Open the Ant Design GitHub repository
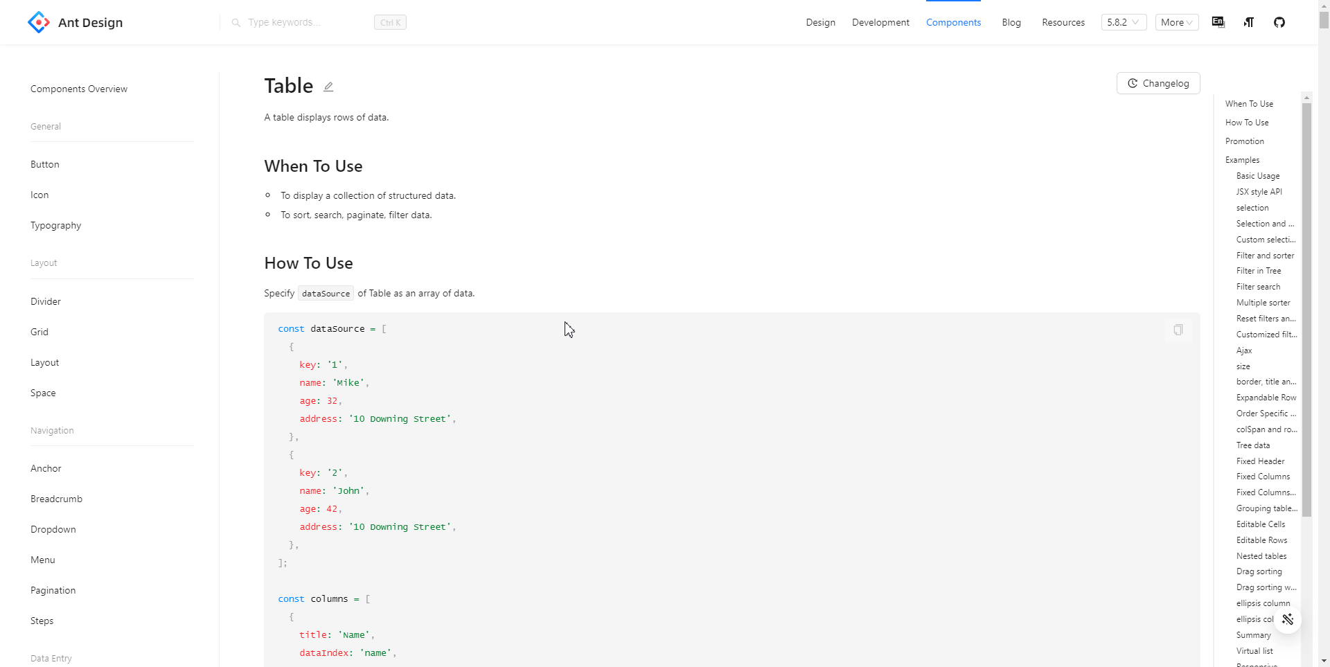The height and width of the screenshot is (667, 1330). [1279, 22]
